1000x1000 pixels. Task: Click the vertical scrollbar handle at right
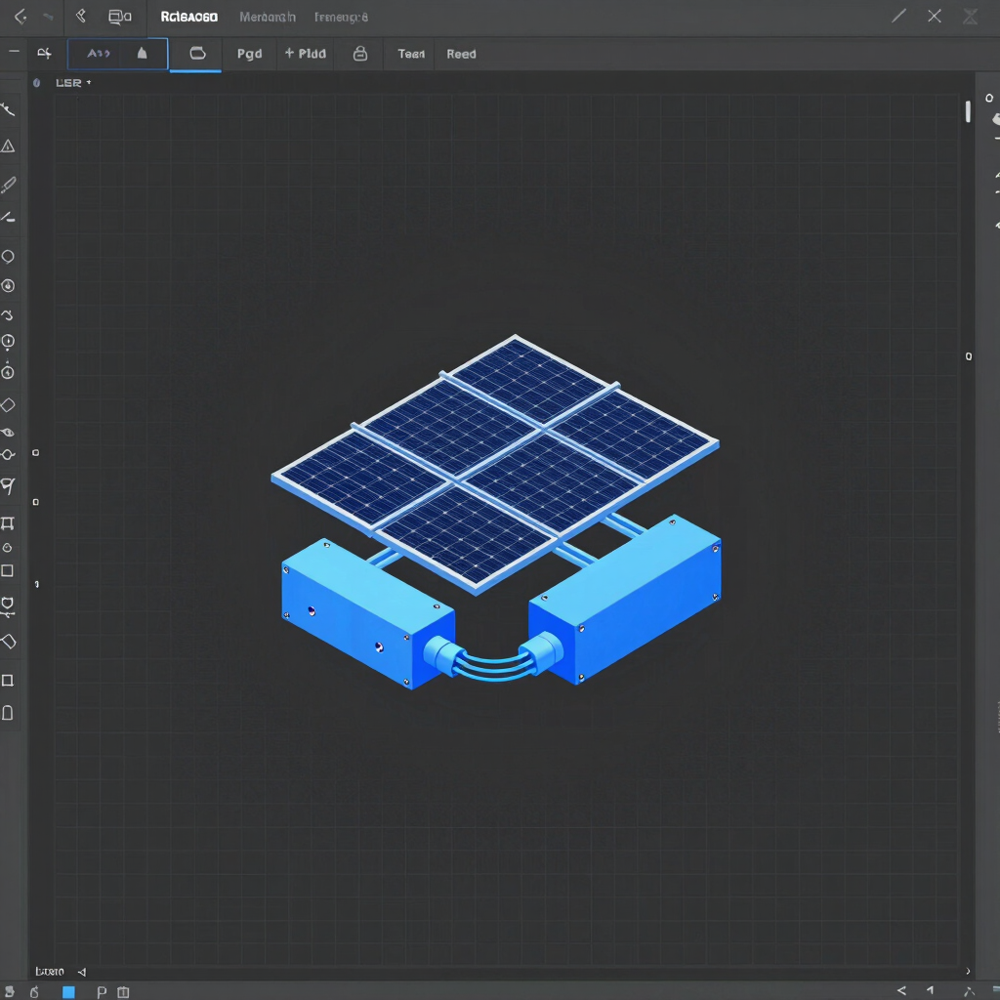968,111
